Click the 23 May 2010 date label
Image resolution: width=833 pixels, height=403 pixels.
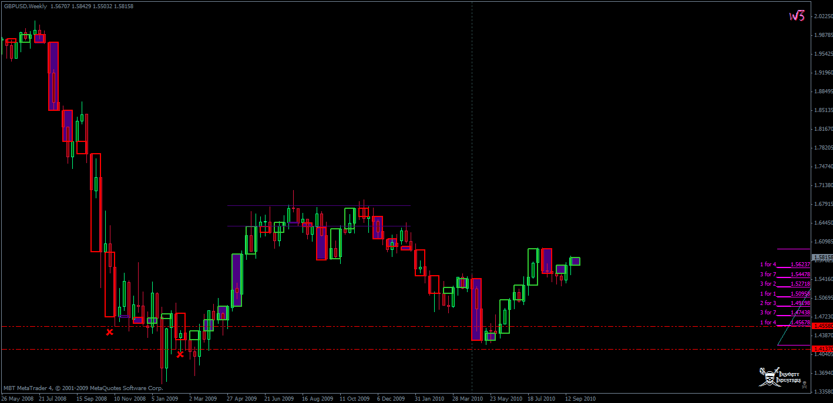pyautogui.click(x=506, y=398)
